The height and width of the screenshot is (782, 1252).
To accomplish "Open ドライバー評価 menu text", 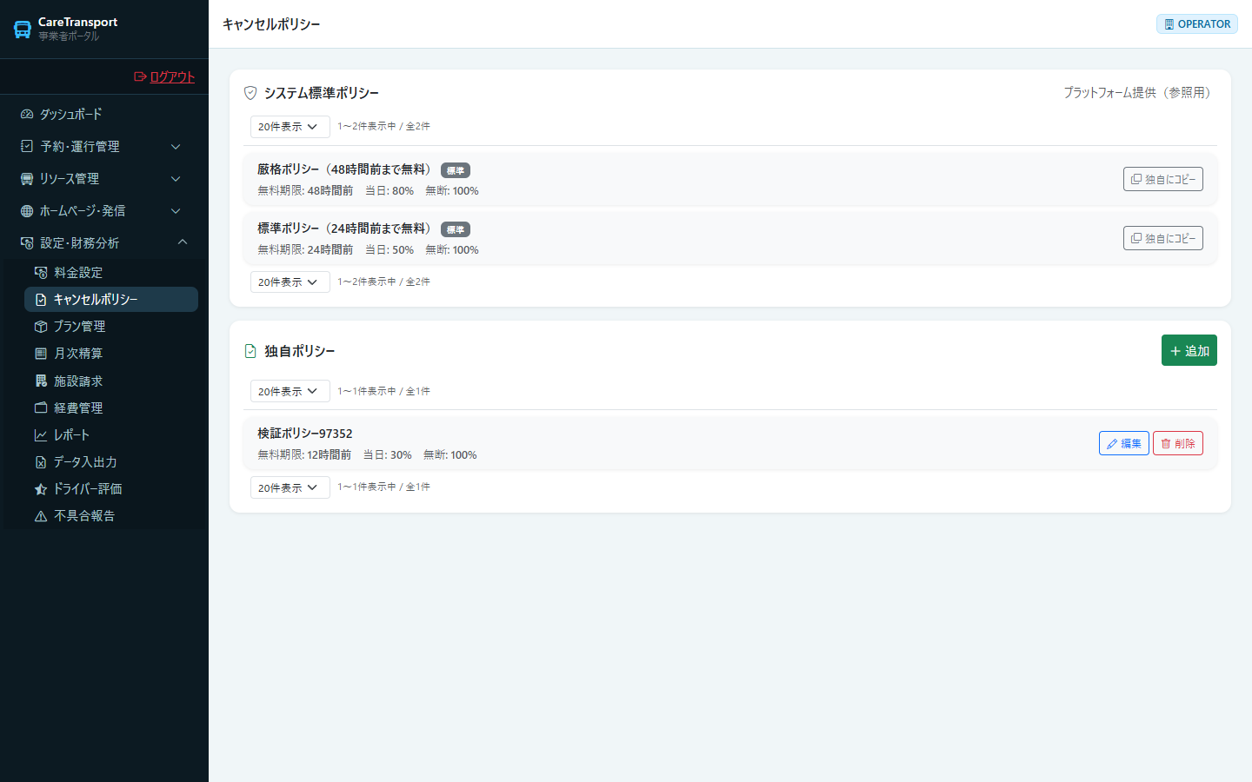I will point(88,488).
